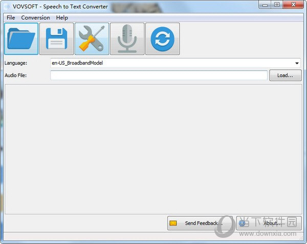Click the open folder toolbar icon
The height and width of the screenshot is (244, 307).
pos(21,38)
